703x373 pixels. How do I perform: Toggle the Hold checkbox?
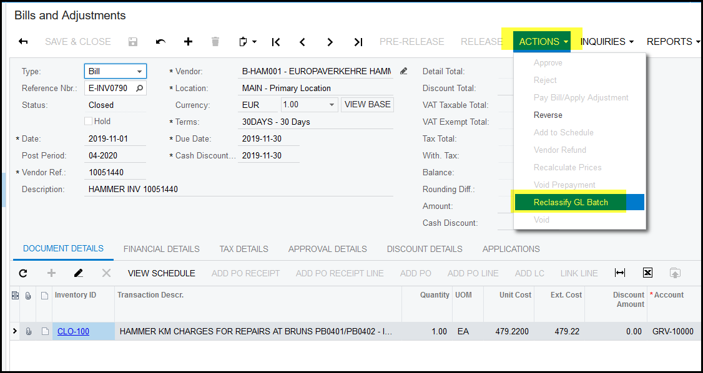point(89,121)
